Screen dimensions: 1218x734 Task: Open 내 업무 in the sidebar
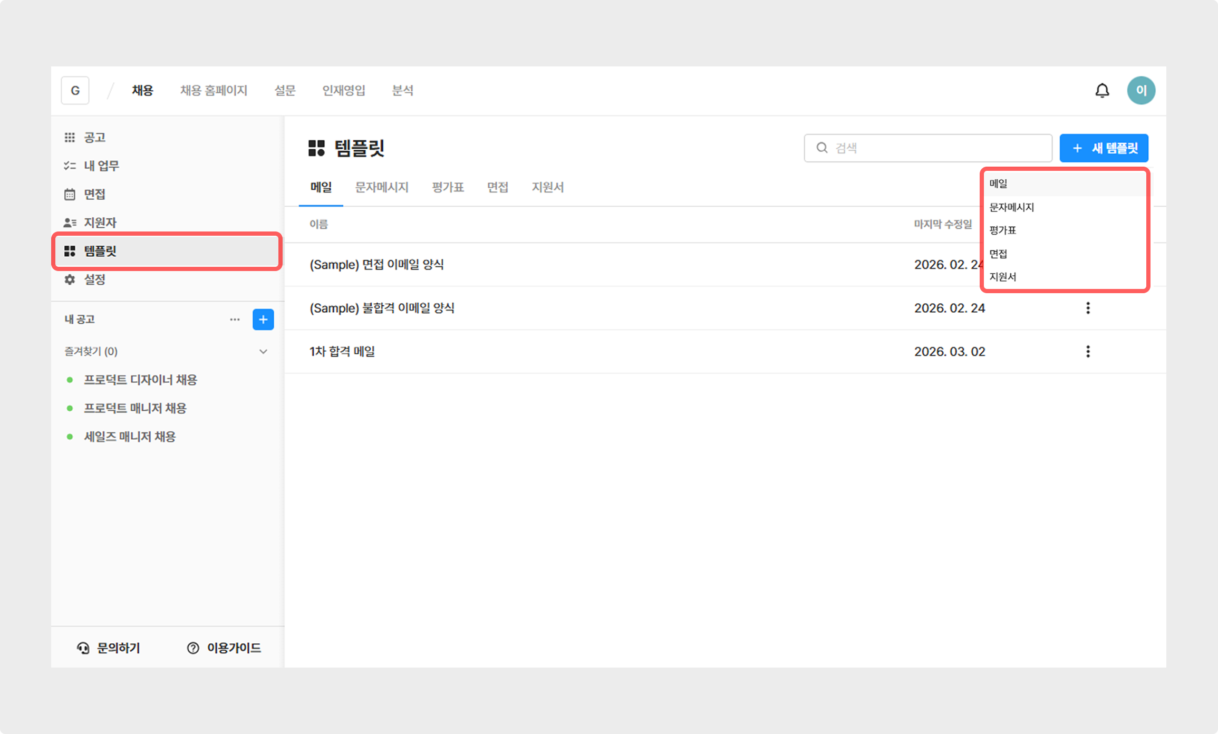tap(167, 166)
